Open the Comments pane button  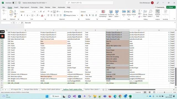160,7
